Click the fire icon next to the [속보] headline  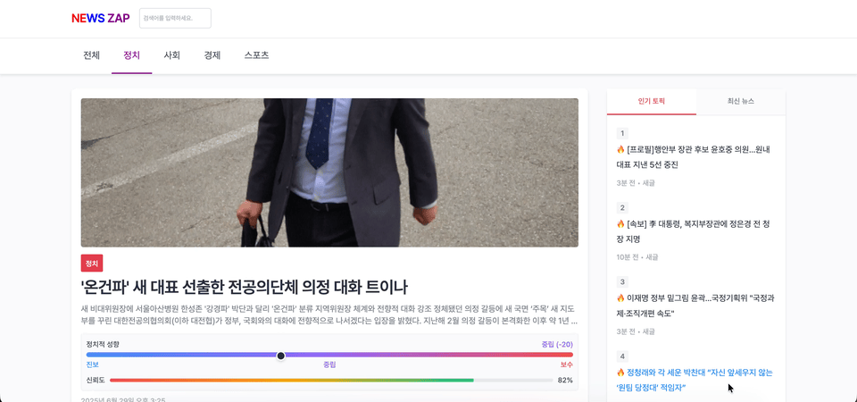tap(620, 224)
